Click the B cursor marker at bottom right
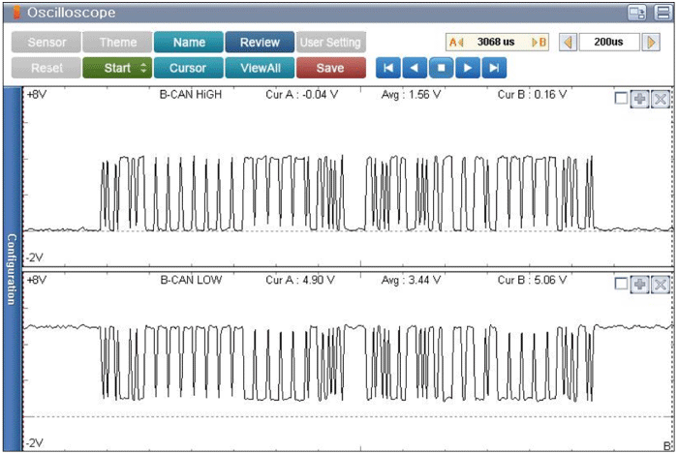Screen dimensions: 678x454 click(x=667, y=446)
